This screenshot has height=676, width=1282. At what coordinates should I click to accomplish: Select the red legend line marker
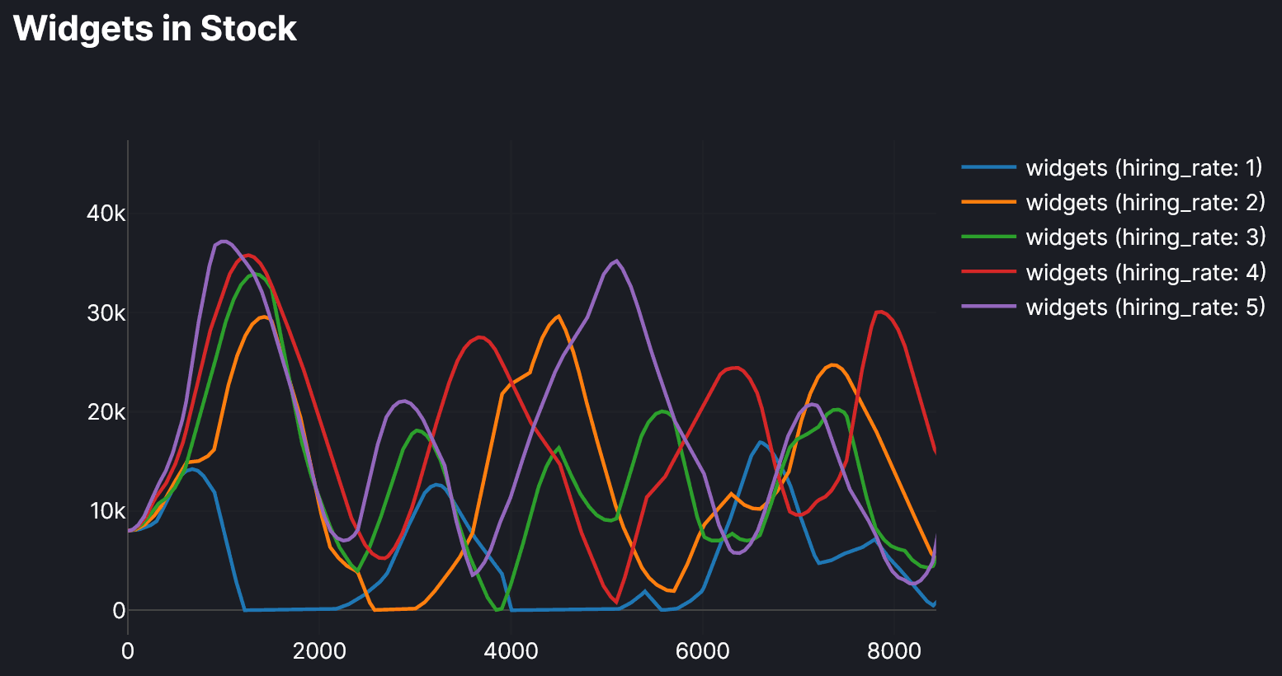988,273
